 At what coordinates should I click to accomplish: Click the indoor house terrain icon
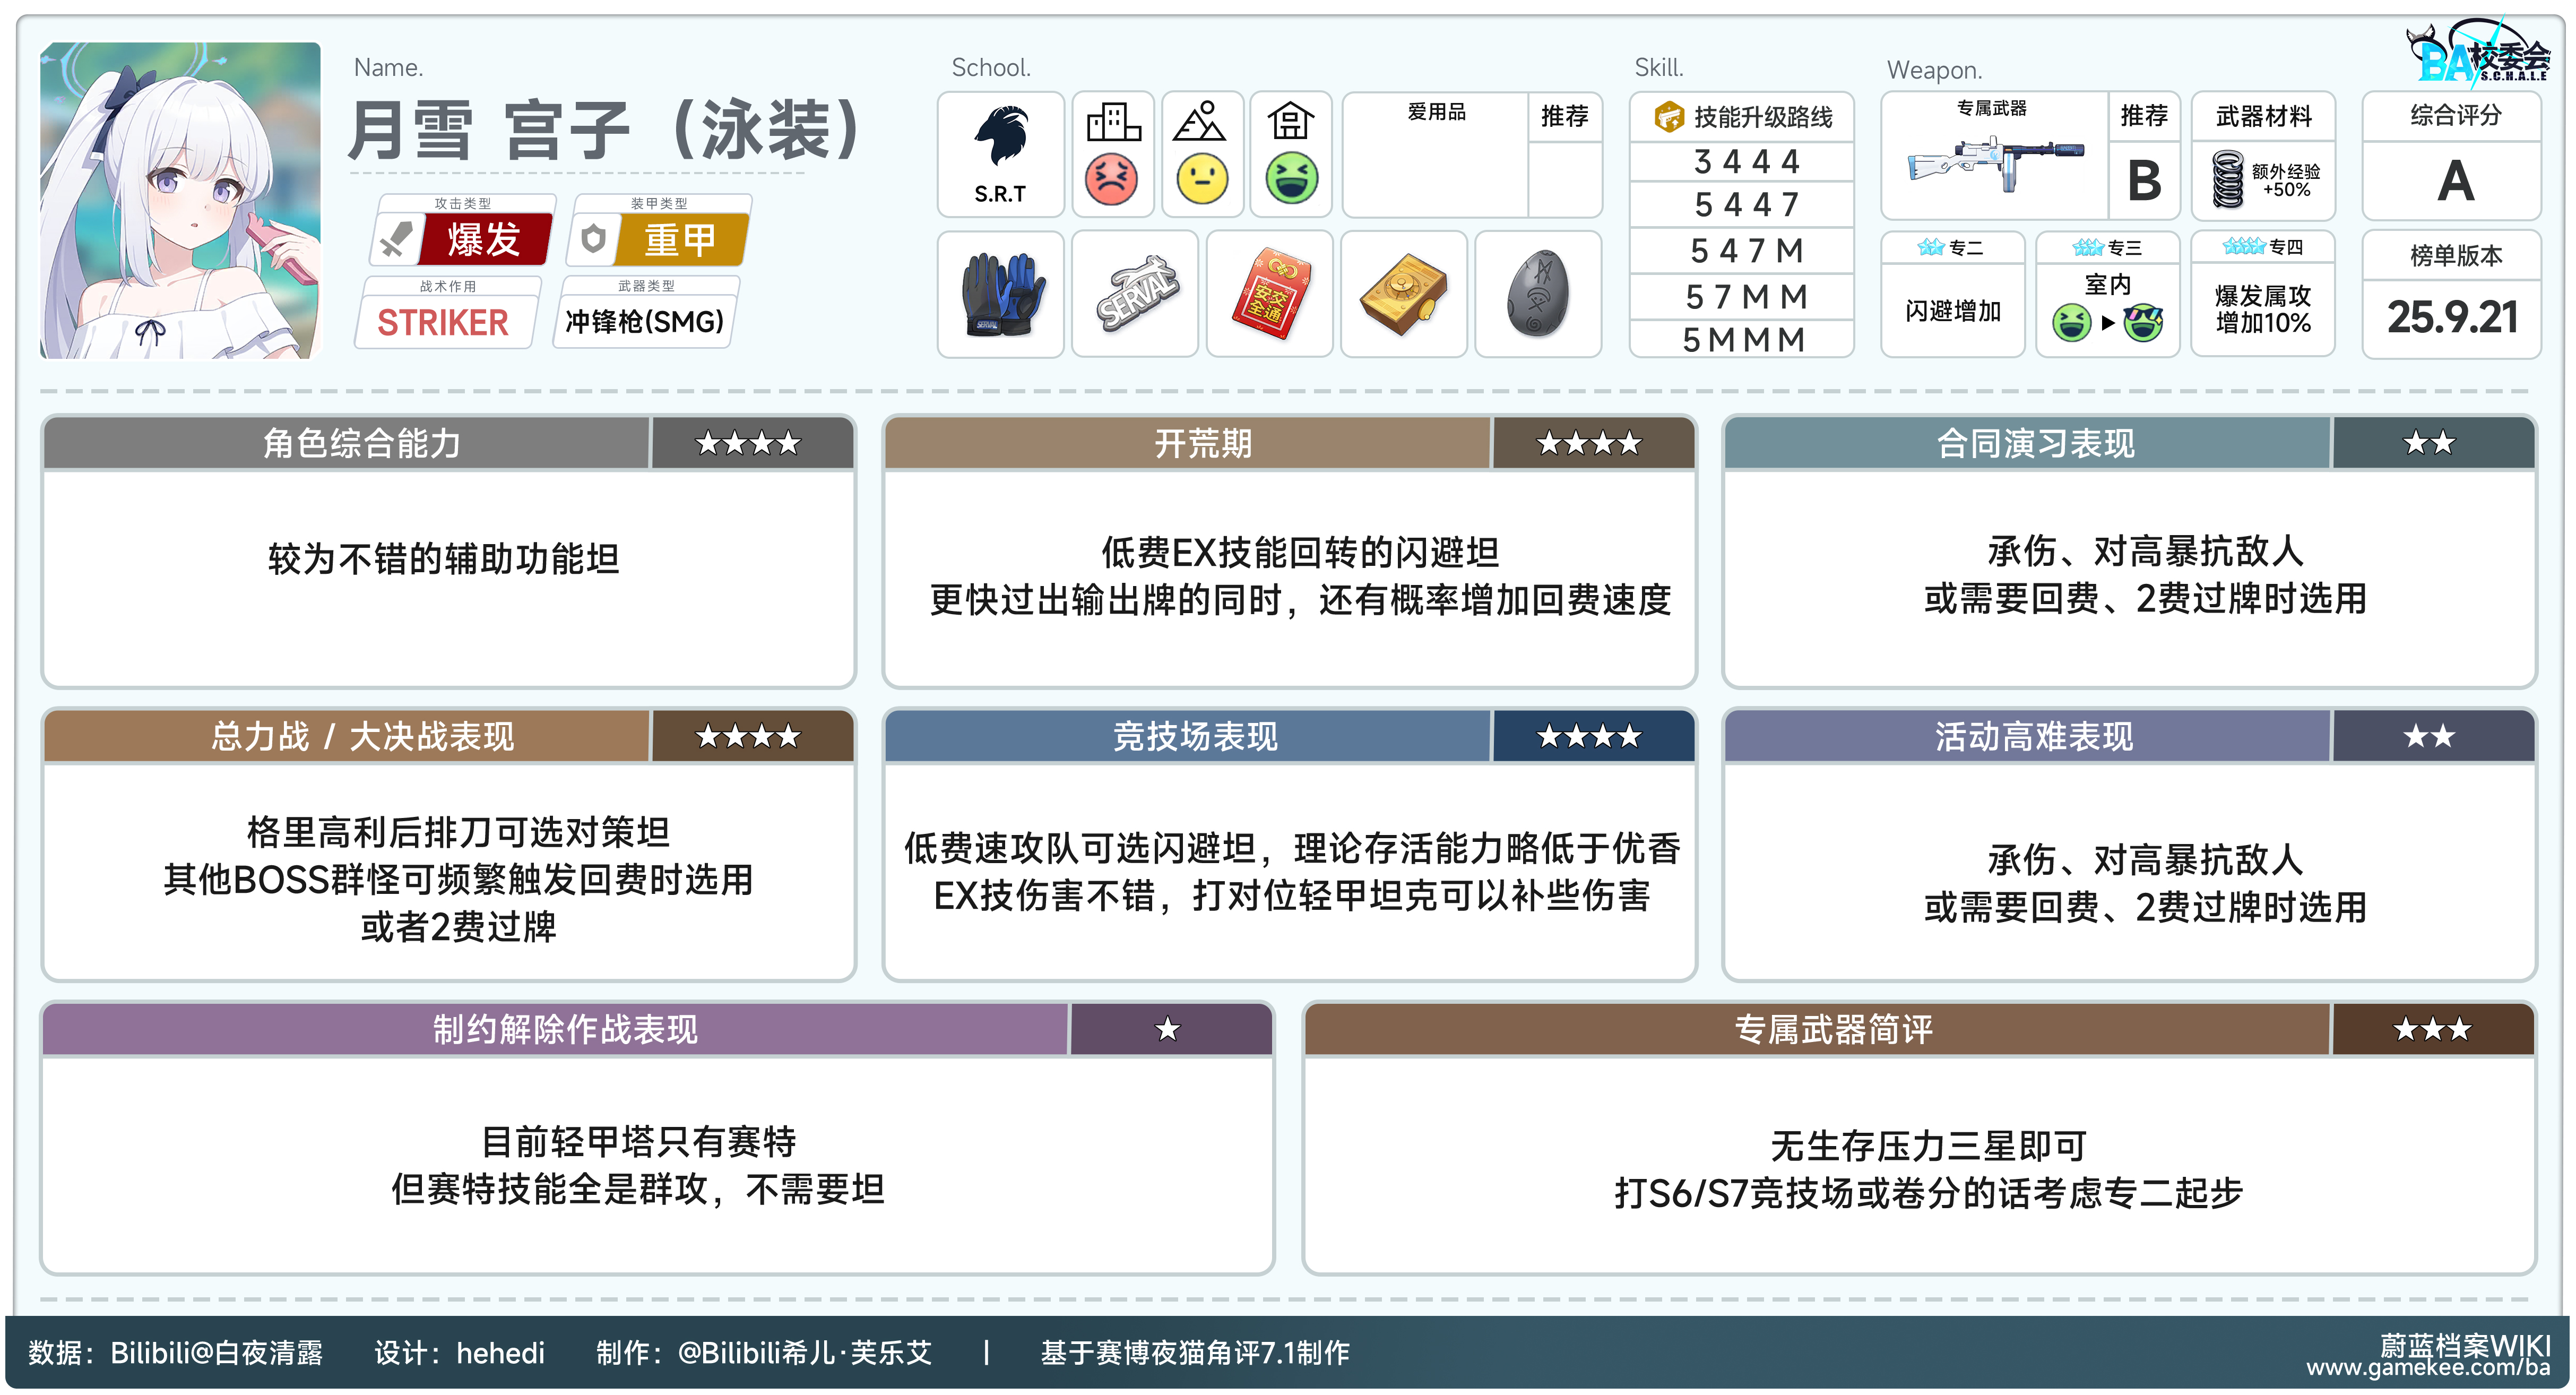pos(1290,122)
